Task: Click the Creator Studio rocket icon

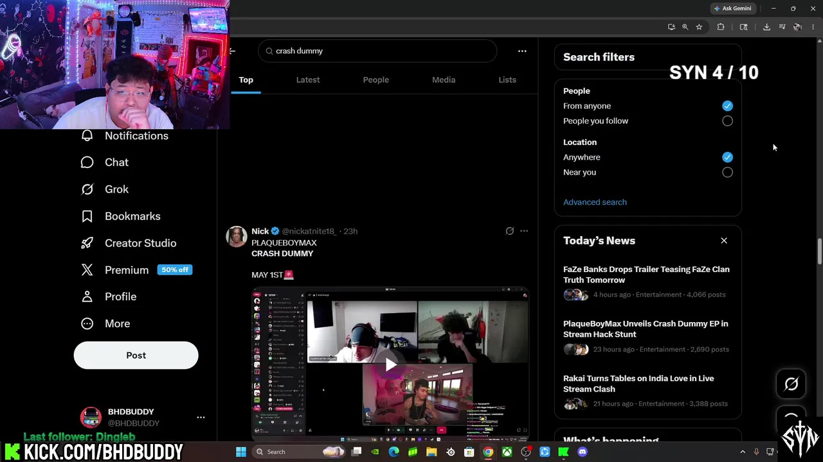Action: pos(87,243)
